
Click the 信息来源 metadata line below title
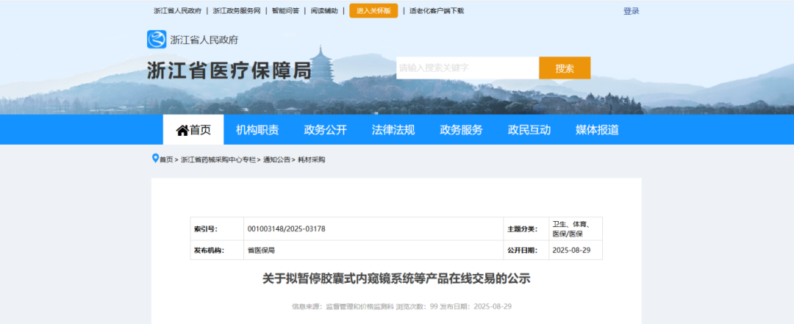coord(401,306)
